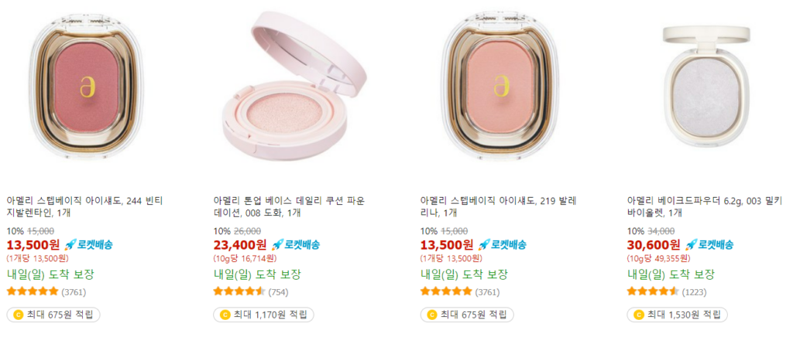Click the 최대 1,530원 적립 cashback badge

click(677, 315)
